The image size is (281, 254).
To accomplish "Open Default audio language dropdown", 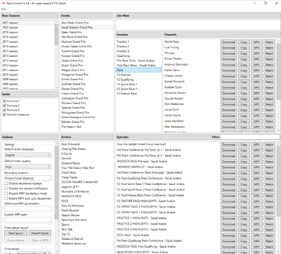I will 27,155.
